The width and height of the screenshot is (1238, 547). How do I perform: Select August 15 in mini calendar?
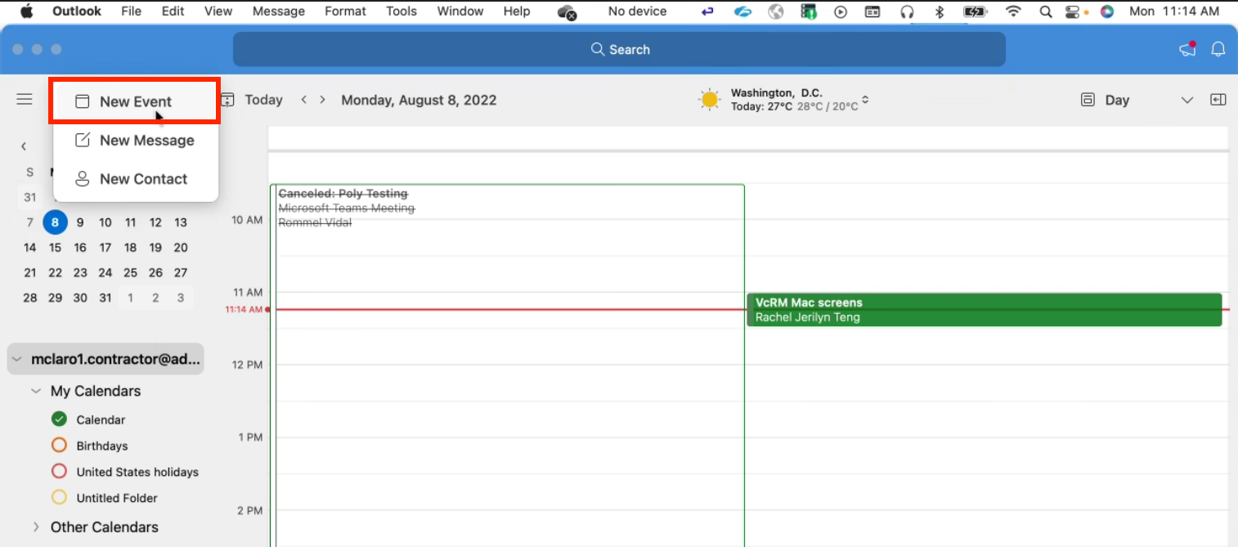55,248
